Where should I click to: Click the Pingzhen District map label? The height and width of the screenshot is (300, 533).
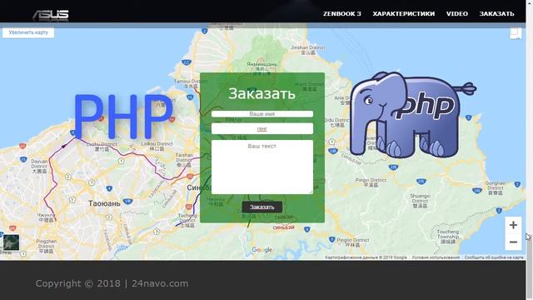point(47,247)
